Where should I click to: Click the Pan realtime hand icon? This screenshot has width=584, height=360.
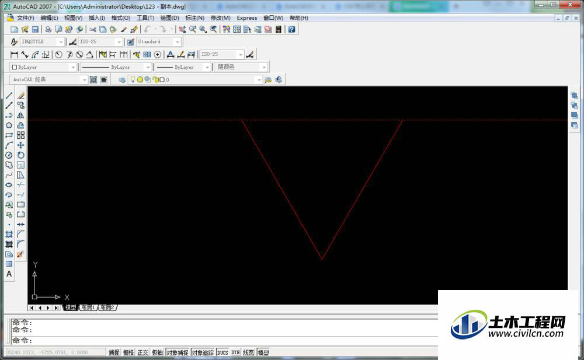182,29
